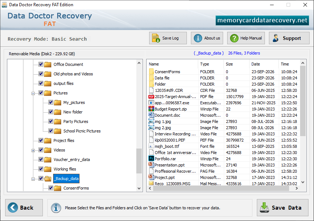Sort by the Size column header

coord(229,64)
